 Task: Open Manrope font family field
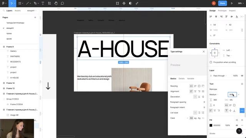pyautogui.click(x=213, y=89)
